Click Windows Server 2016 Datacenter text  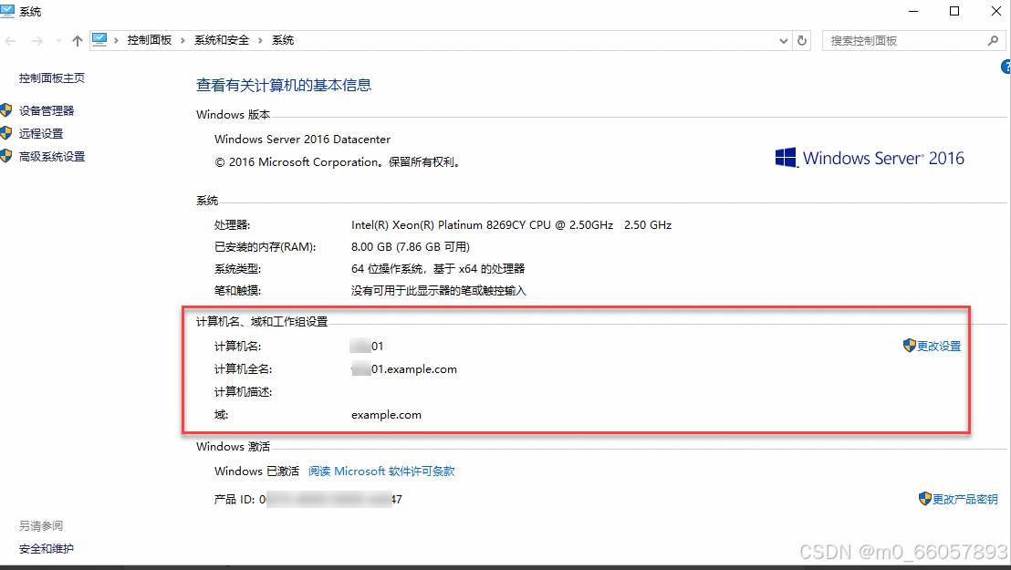[302, 140]
